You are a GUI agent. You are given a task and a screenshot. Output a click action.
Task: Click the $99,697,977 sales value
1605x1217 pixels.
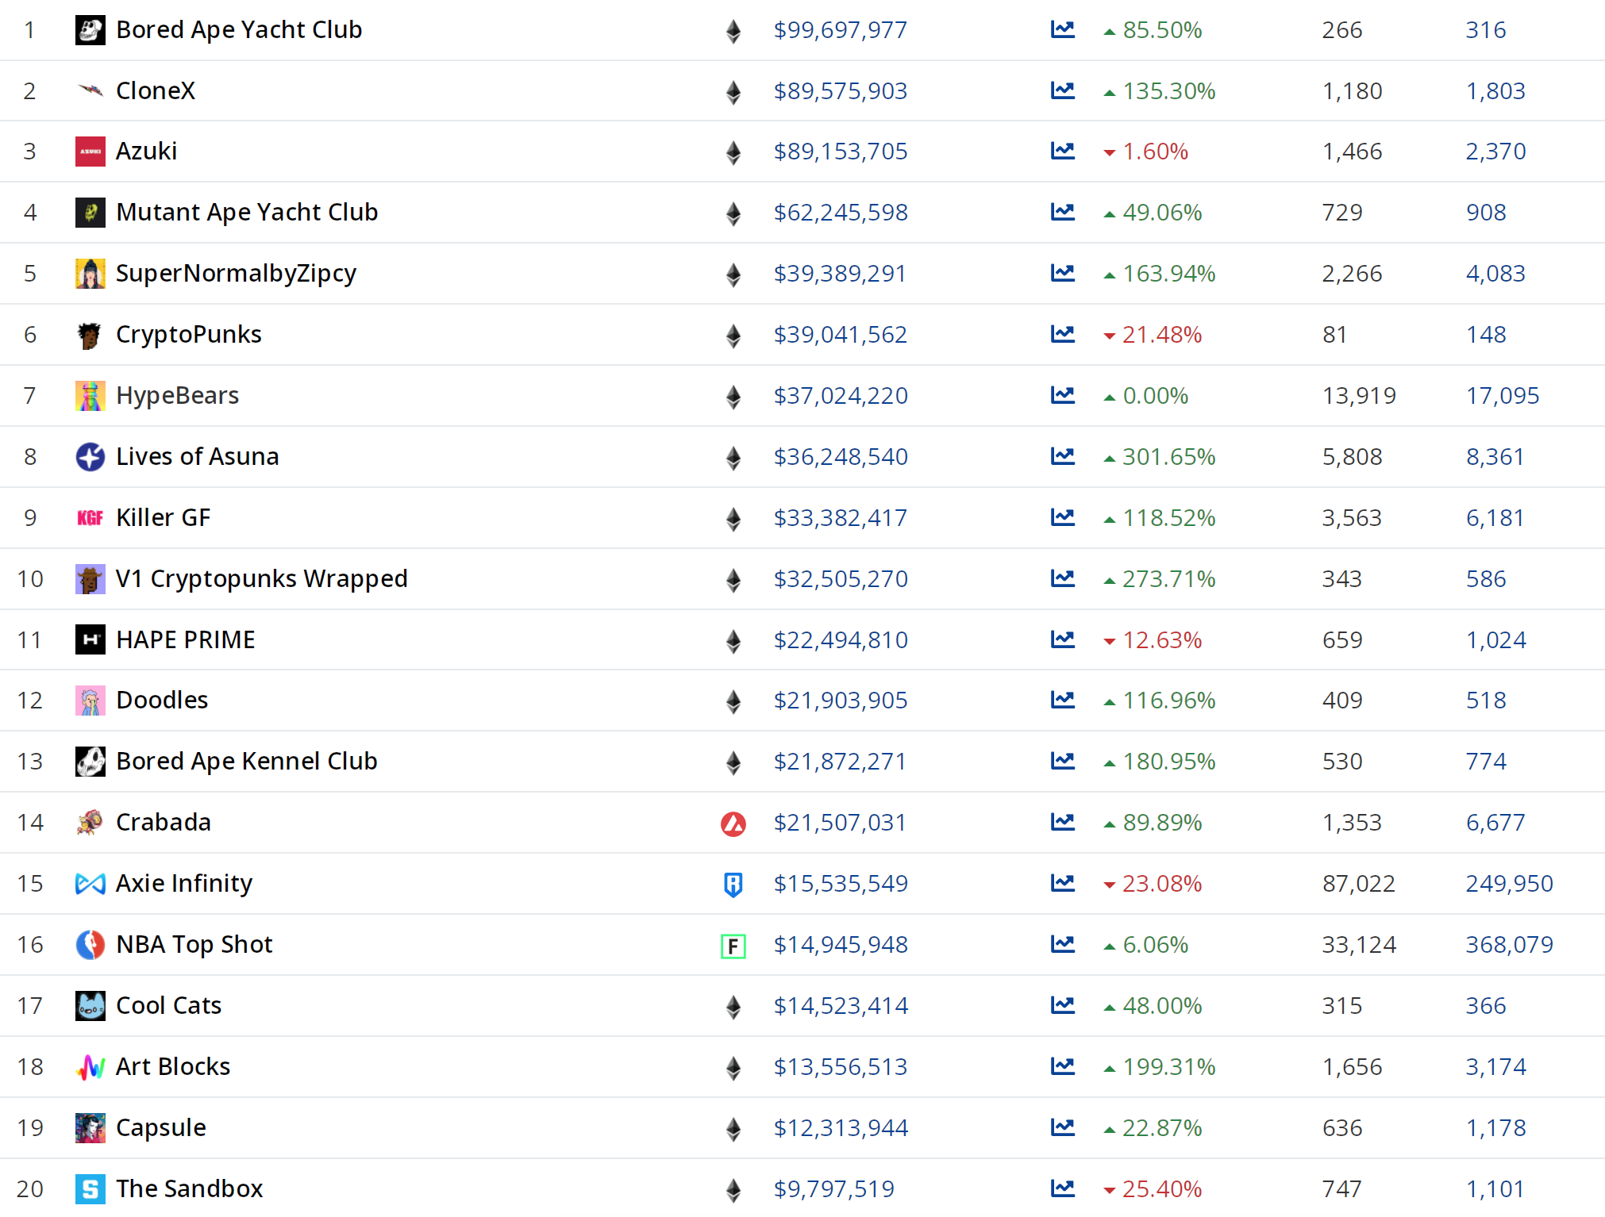coord(841,30)
